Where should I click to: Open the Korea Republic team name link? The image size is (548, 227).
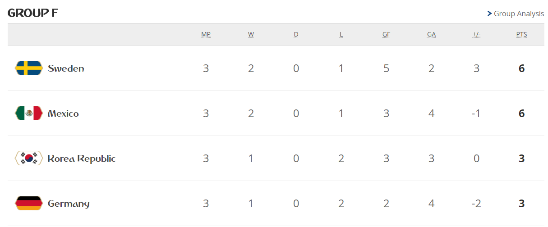pos(82,159)
